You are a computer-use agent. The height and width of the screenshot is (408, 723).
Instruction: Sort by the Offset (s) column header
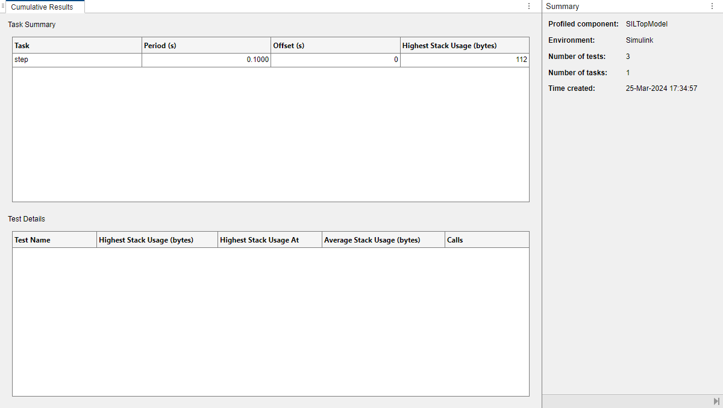(335, 46)
